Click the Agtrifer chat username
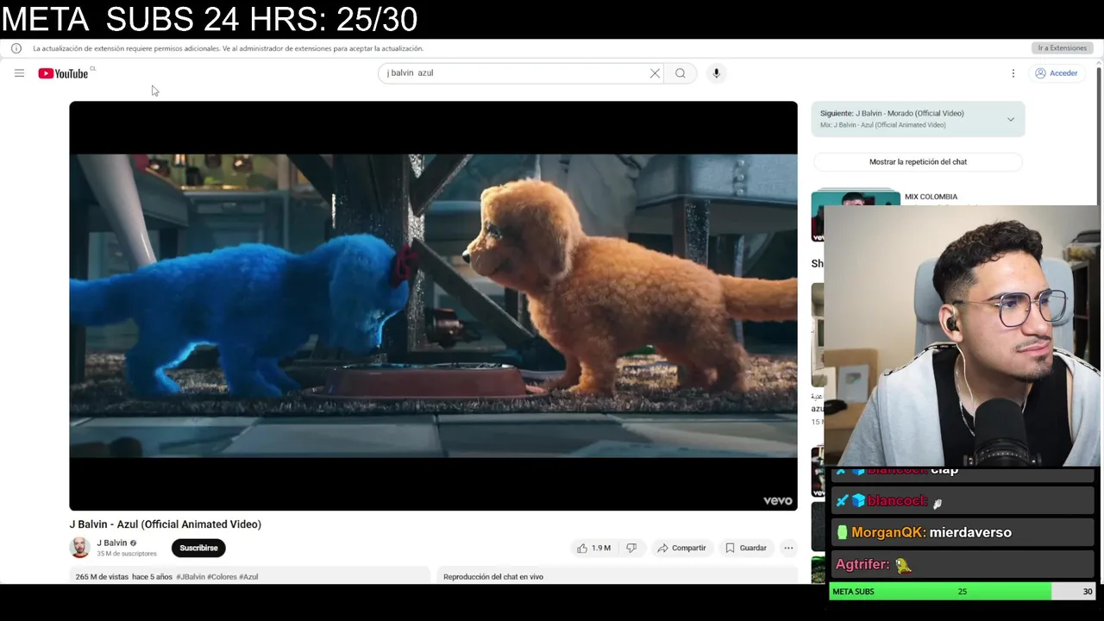Viewport: 1104px width, 621px height. (862, 564)
